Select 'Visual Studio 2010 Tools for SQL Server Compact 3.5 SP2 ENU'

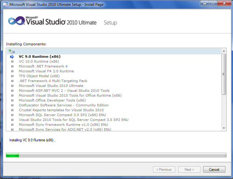point(74,120)
